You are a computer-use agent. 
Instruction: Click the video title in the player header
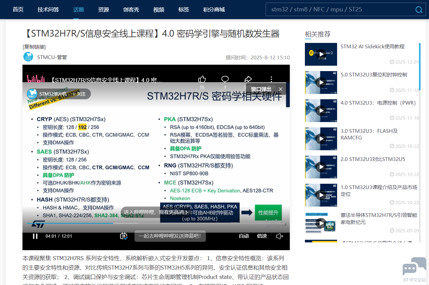(x=106, y=80)
